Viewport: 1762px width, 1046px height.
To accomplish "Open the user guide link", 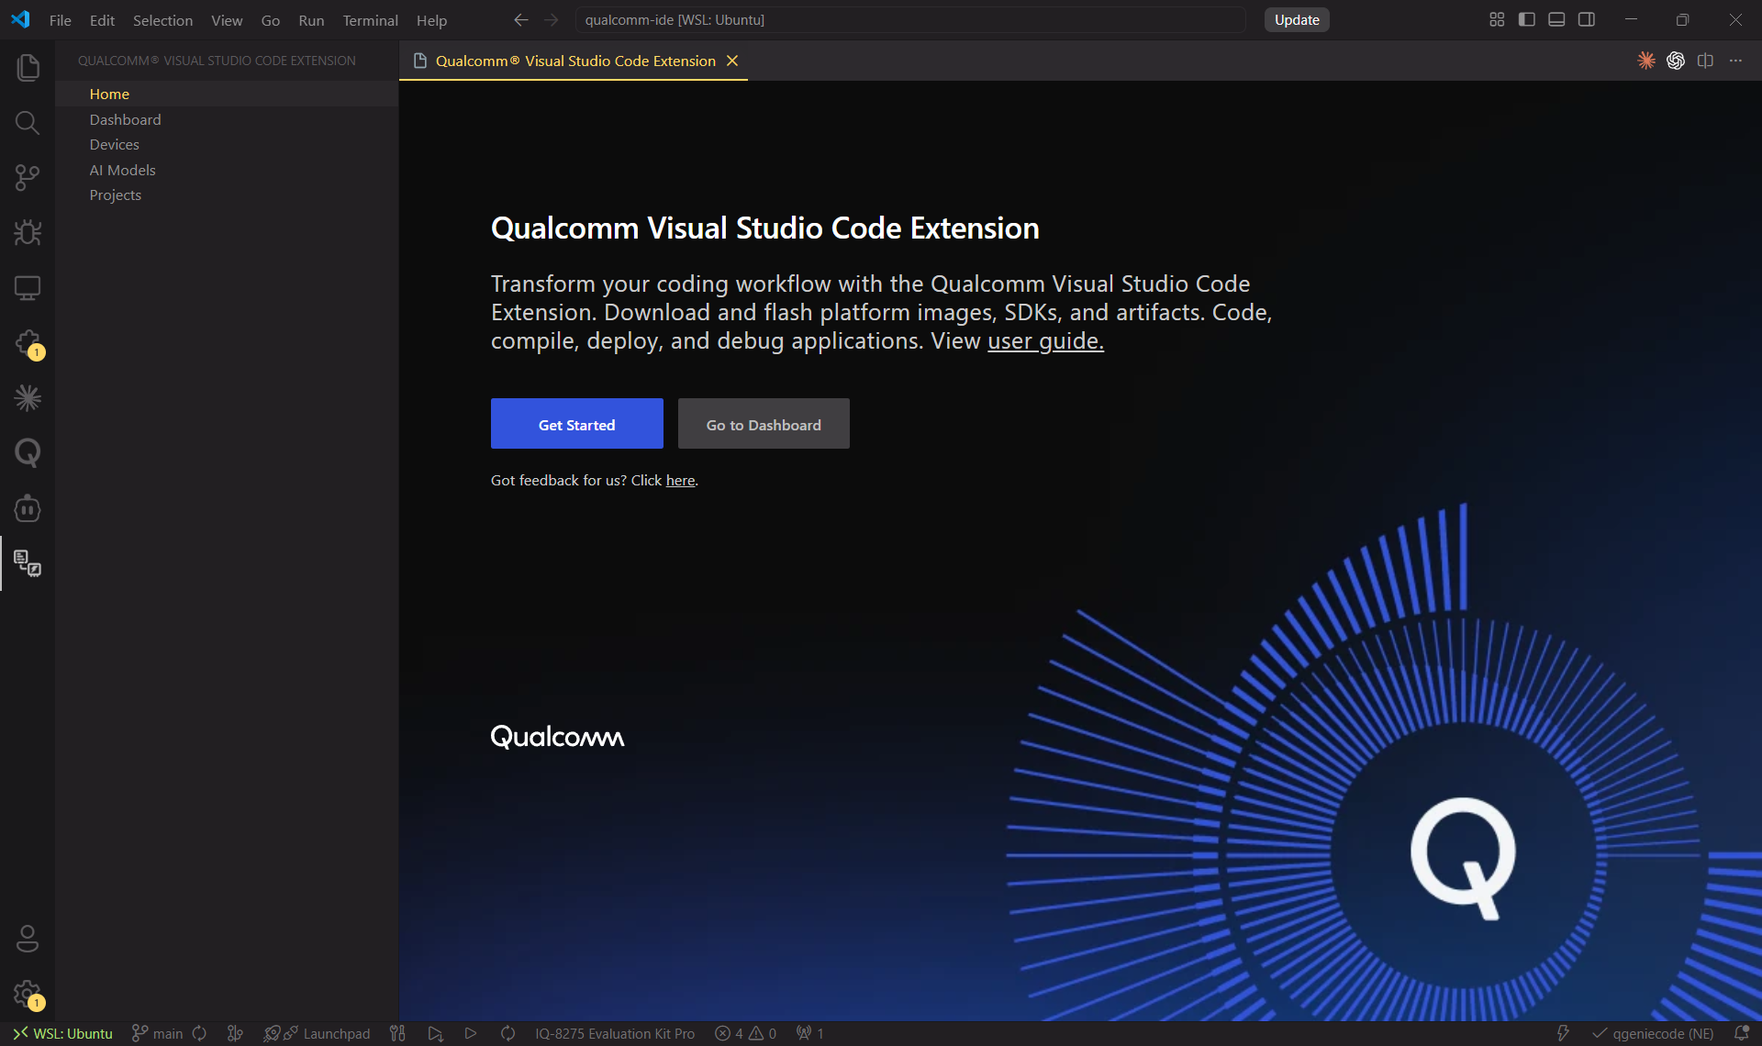I will click(1045, 340).
